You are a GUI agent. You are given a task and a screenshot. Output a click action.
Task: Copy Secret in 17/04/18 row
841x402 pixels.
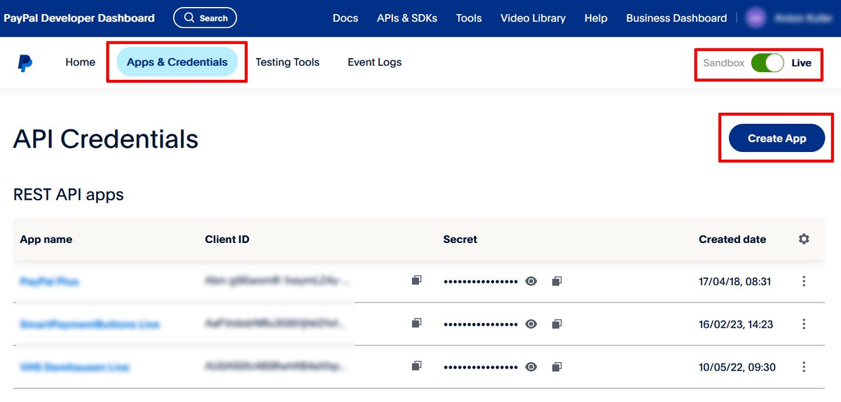click(556, 282)
